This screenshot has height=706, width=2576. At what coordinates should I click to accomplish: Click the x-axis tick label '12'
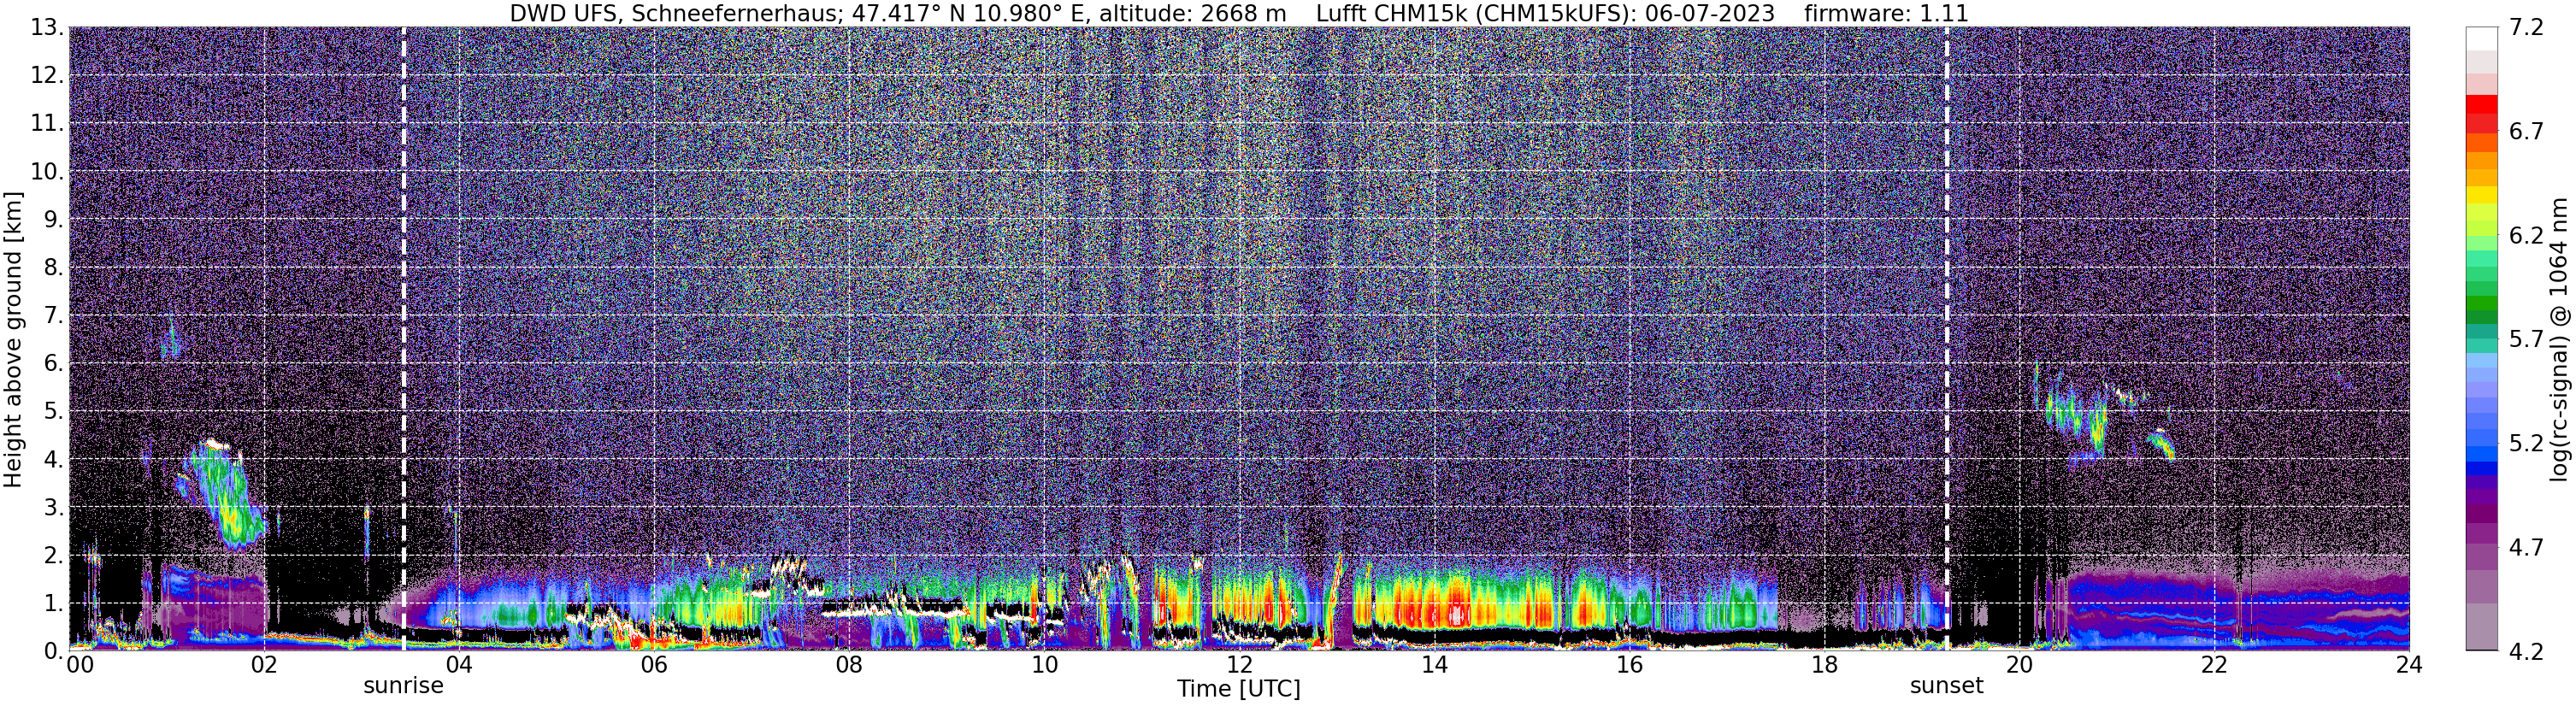coord(1239,665)
